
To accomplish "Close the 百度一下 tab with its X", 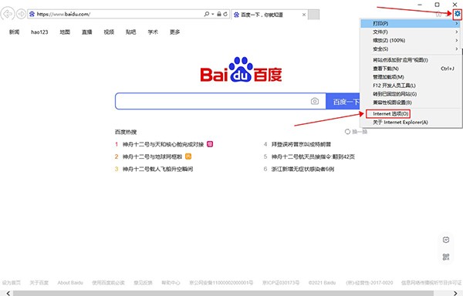I will click(304, 15).
